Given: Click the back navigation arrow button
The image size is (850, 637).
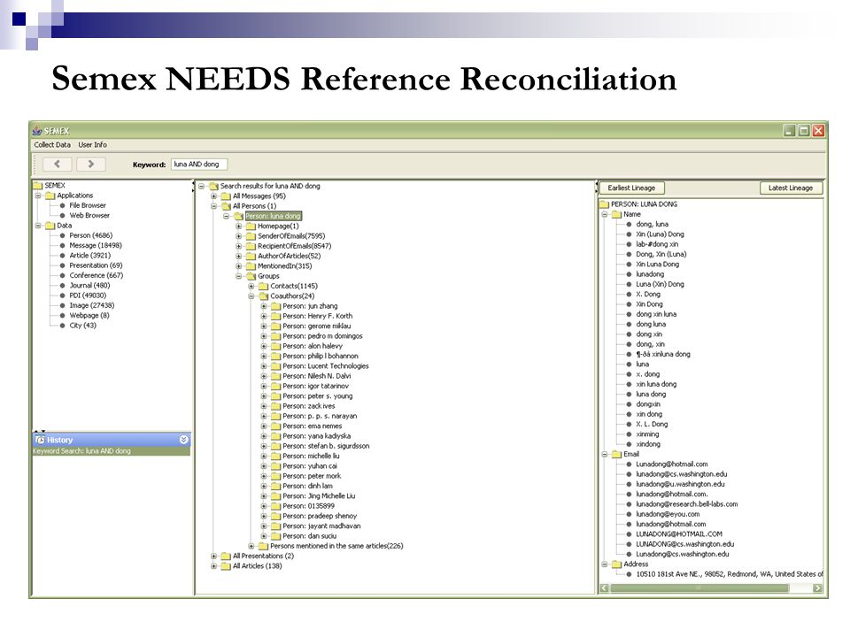Looking at the screenshot, I should (x=57, y=164).
